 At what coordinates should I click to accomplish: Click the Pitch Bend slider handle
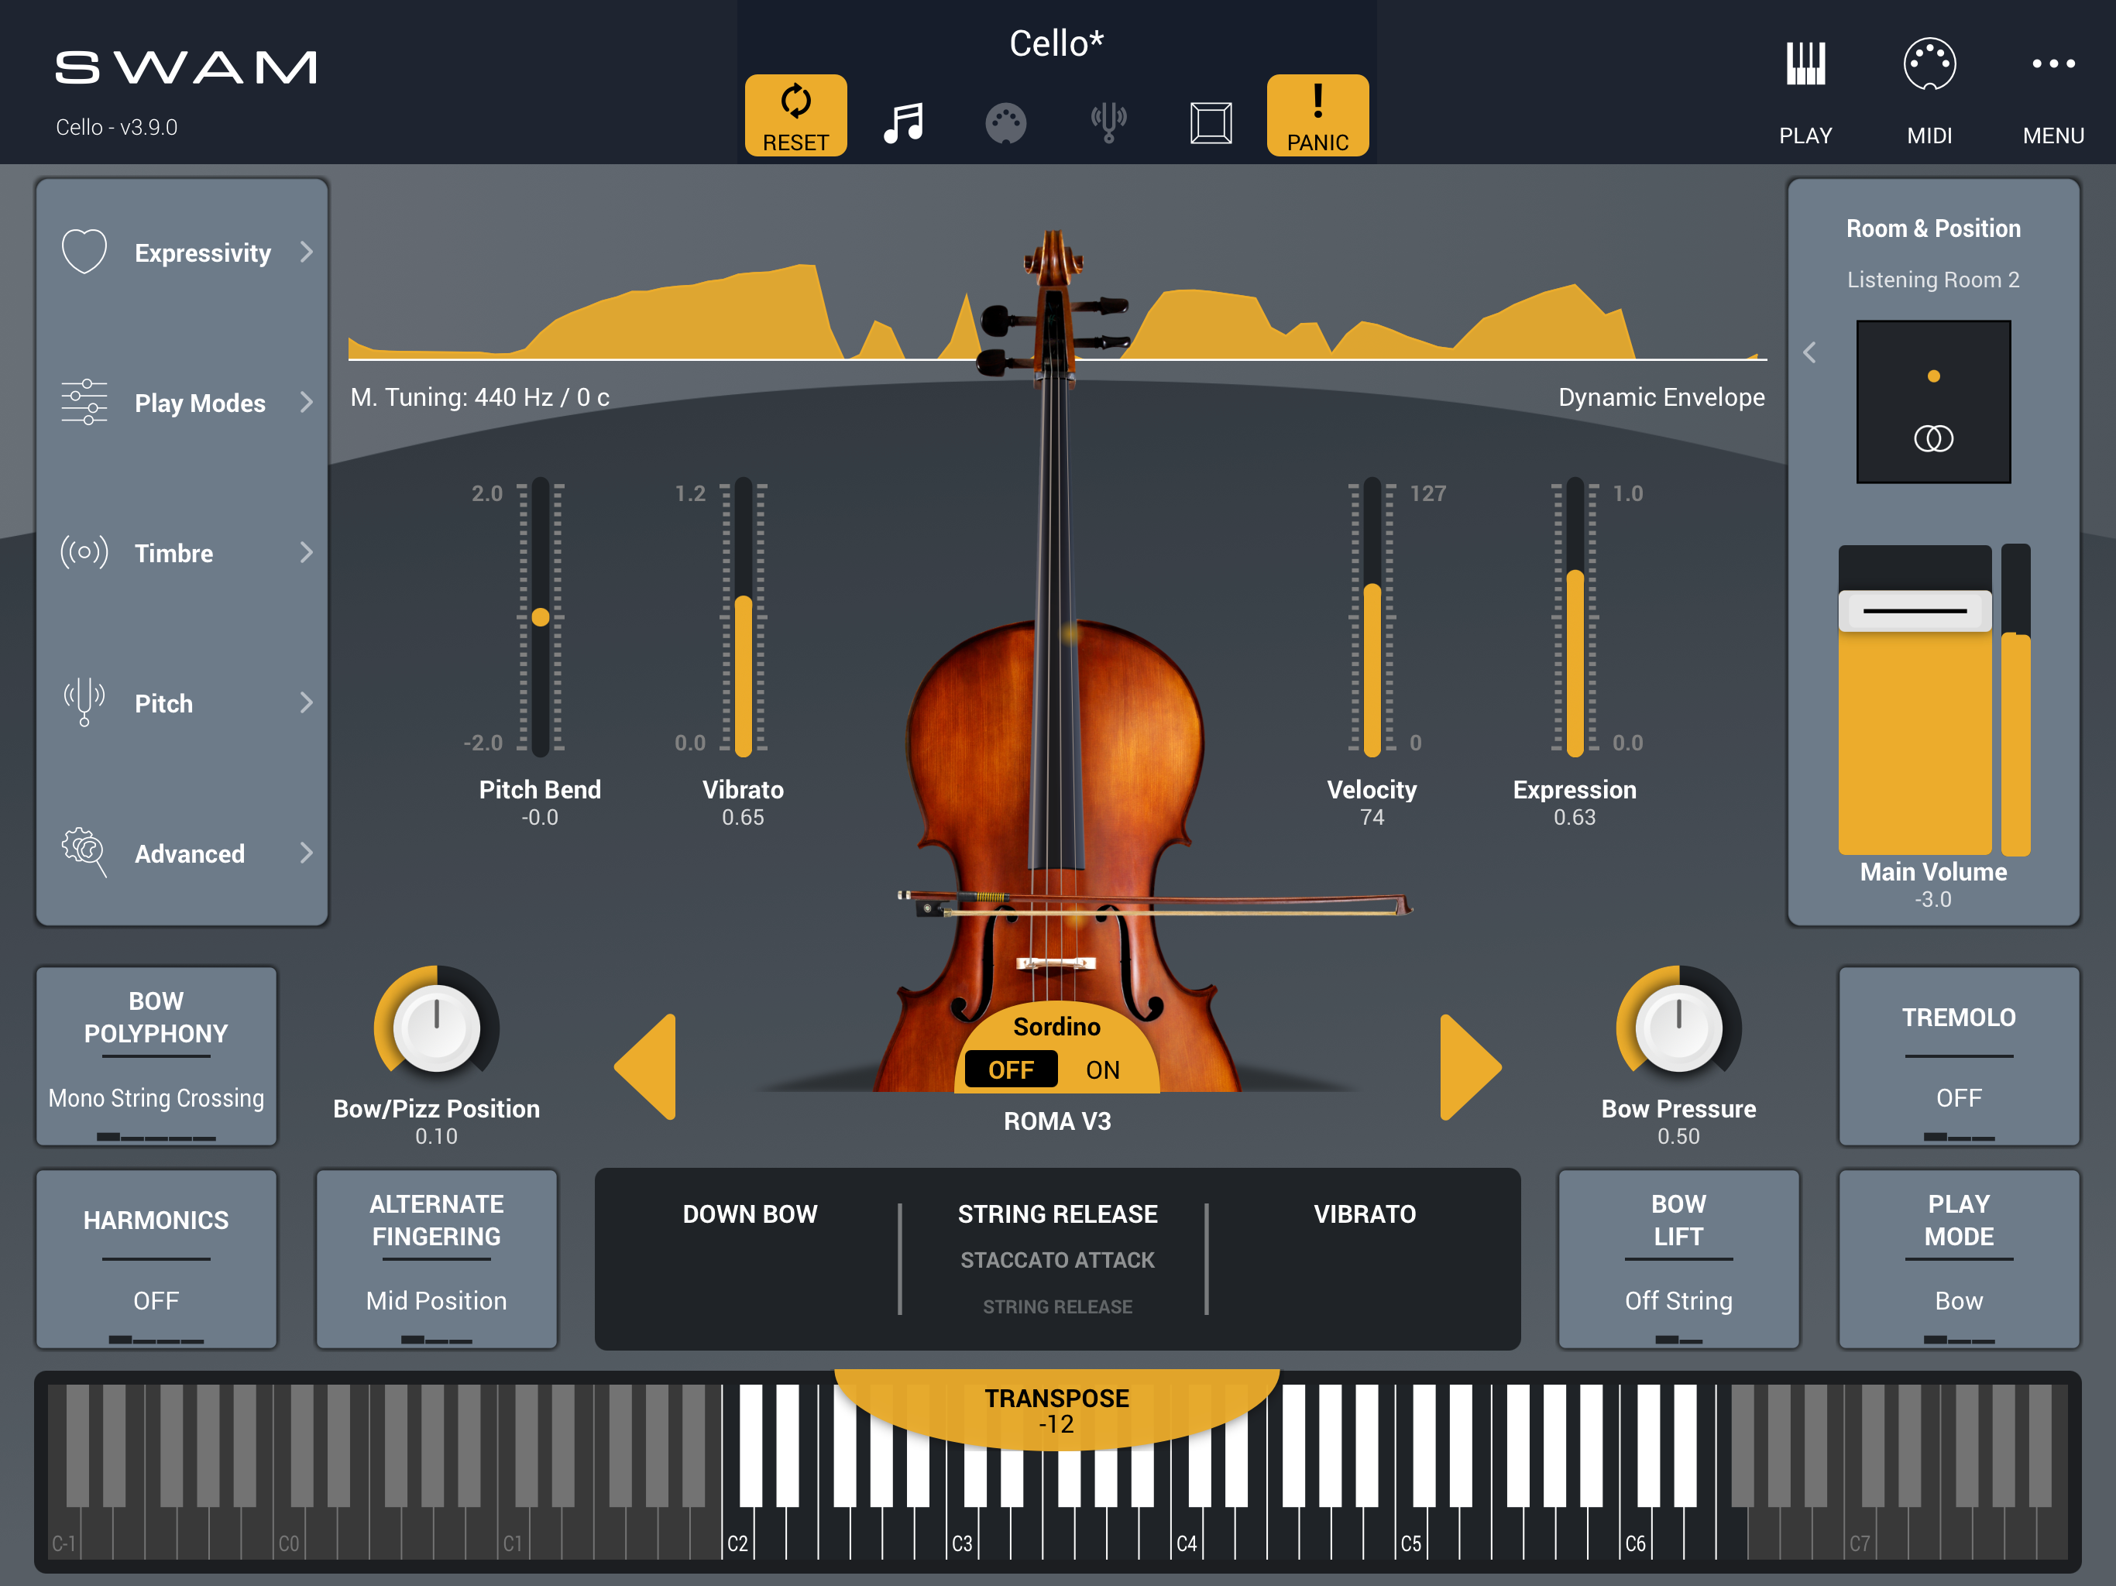coord(541,617)
